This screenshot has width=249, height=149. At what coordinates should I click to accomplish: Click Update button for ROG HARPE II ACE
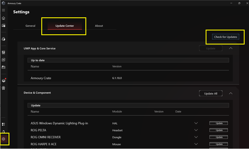click(x=219, y=144)
